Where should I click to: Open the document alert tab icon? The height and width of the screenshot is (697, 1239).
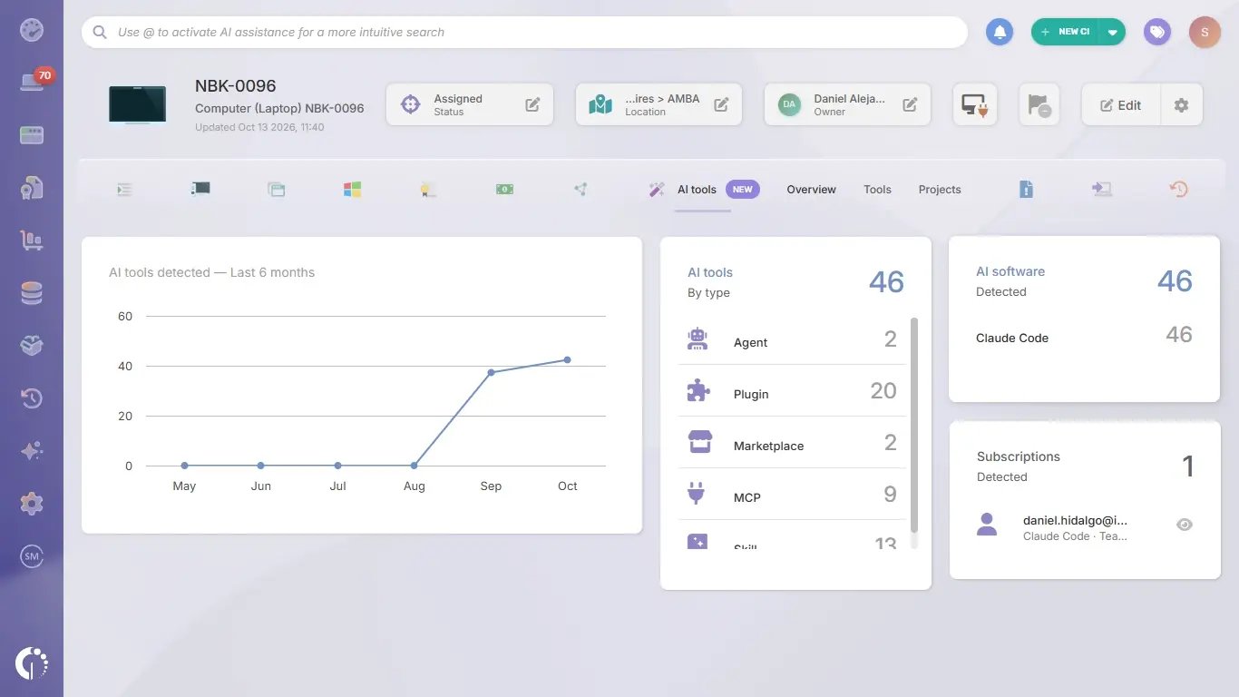coord(1026,189)
